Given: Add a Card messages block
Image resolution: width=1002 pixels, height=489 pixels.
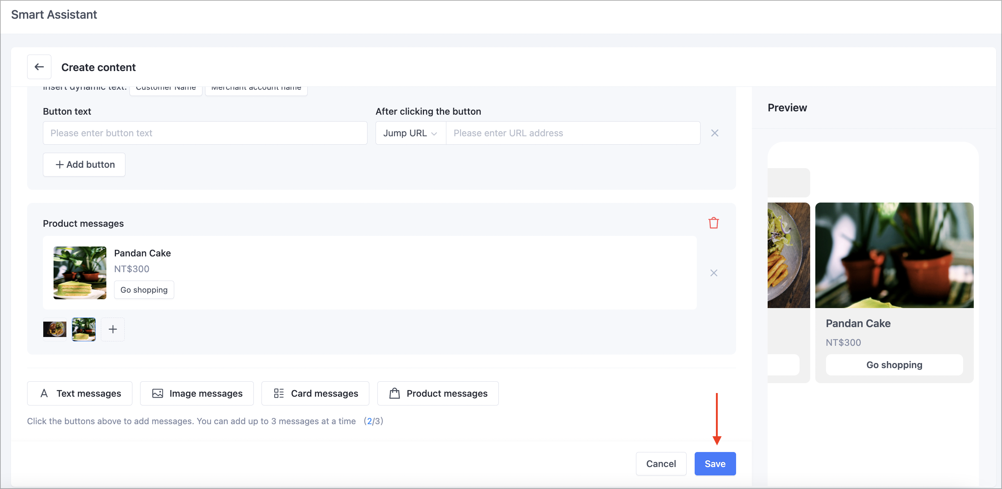Looking at the screenshot, I should (315, 393).
